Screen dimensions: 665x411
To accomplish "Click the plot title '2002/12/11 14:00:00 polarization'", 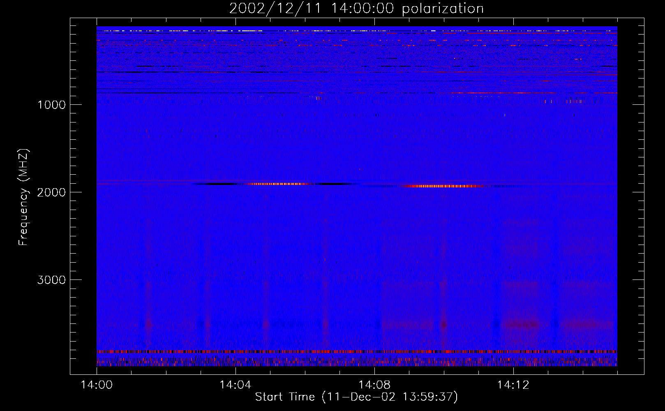I will coord(356,8).
